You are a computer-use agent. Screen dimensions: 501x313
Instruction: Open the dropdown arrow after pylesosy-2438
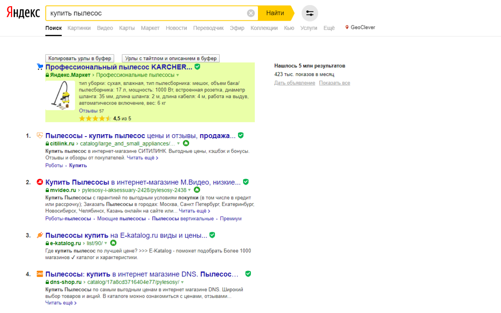coord(189,190)
